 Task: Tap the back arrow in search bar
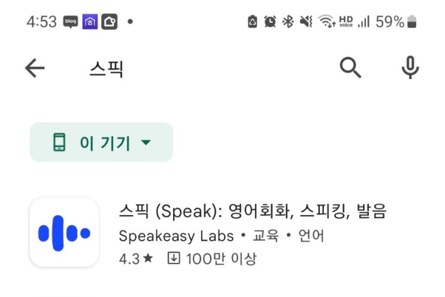tap(35, 68)
